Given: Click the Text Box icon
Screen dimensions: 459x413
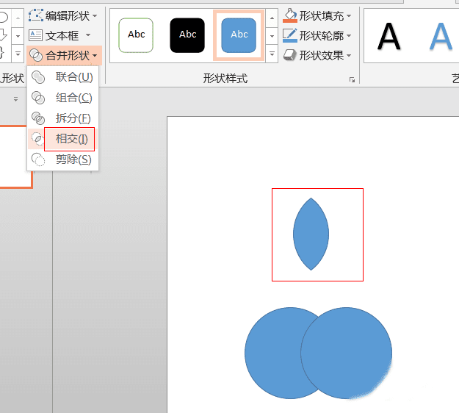Looking at the screenshot, I should click(x=36, y=35).
